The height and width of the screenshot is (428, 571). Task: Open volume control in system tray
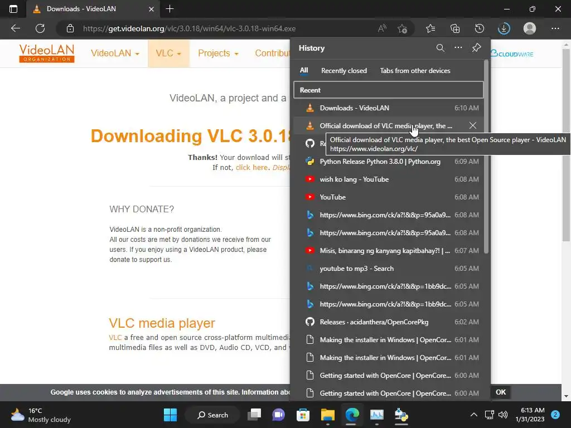pos(503,415)
